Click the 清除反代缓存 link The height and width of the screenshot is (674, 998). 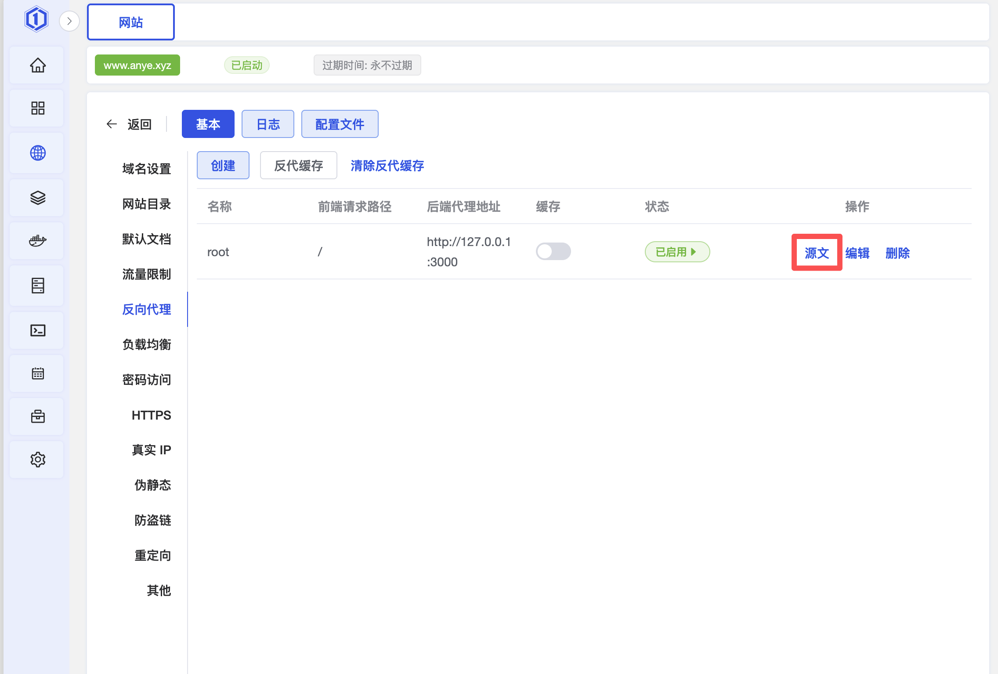[x=387, y=166]
